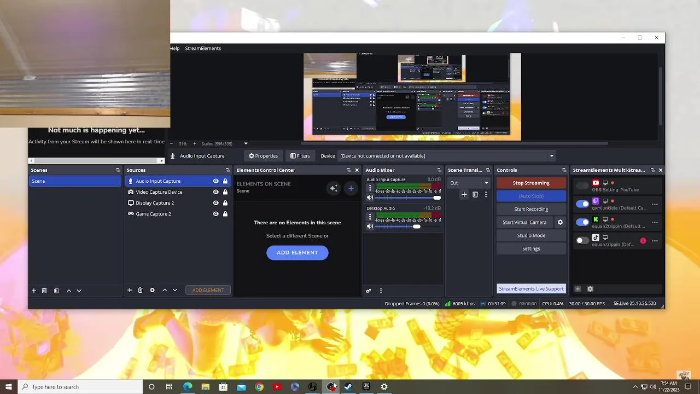700x394 pixels.
Task: Open source properties gear in Sources panel
Action: tap(153, 290)
